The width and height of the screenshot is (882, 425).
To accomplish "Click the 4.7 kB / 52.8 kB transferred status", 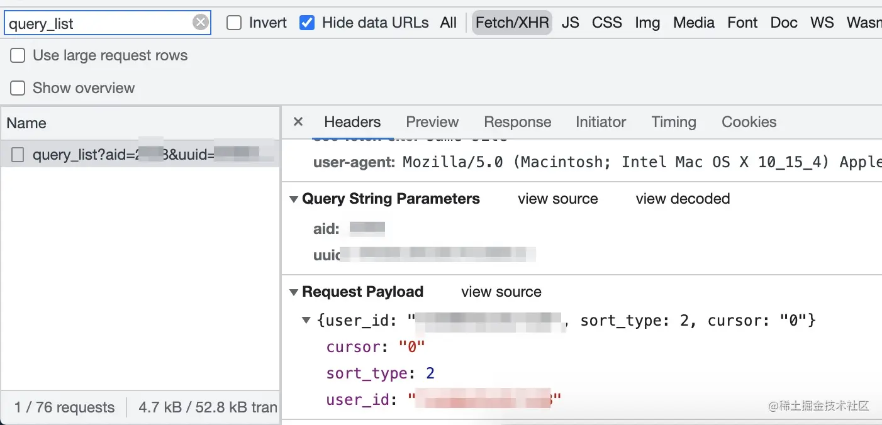I will (208, 408).
